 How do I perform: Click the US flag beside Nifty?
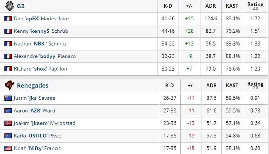[8, 148]
